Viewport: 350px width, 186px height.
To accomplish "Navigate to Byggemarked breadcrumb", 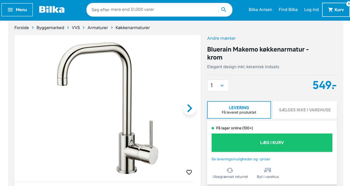I will 50,28.
